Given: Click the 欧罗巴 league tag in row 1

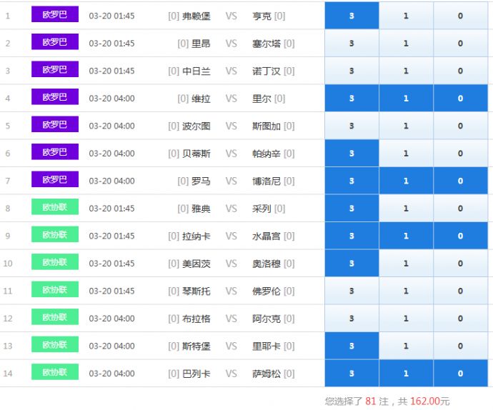Looking at the screenshot, I should pos(54,15).
